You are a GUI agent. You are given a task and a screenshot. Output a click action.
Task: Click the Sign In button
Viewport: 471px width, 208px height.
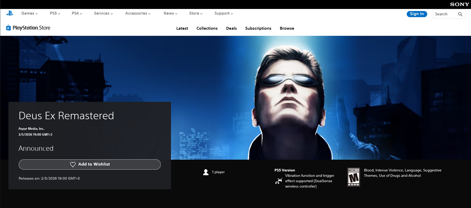coord(417,14)
